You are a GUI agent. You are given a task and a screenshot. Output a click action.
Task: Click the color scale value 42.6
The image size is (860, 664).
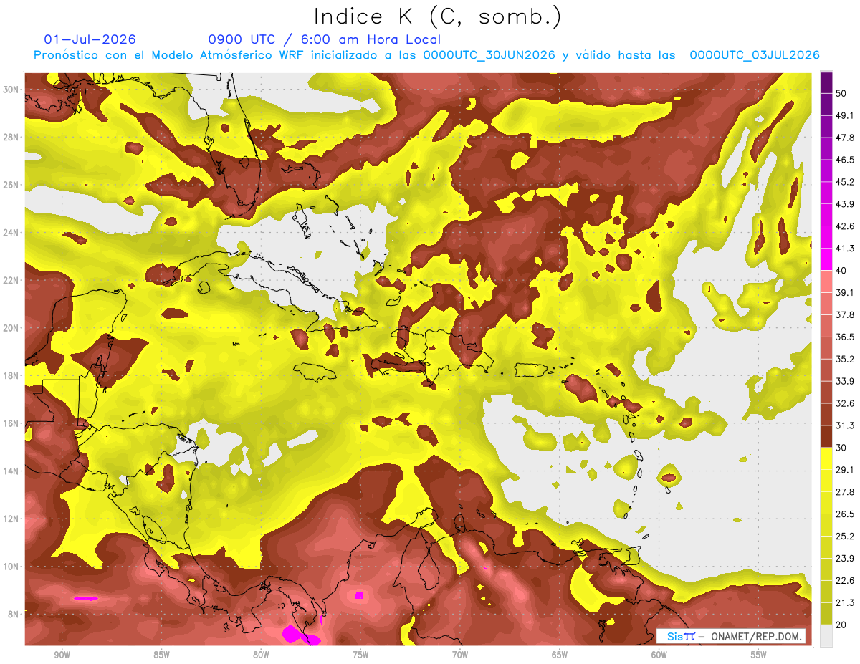coord(845,226)
